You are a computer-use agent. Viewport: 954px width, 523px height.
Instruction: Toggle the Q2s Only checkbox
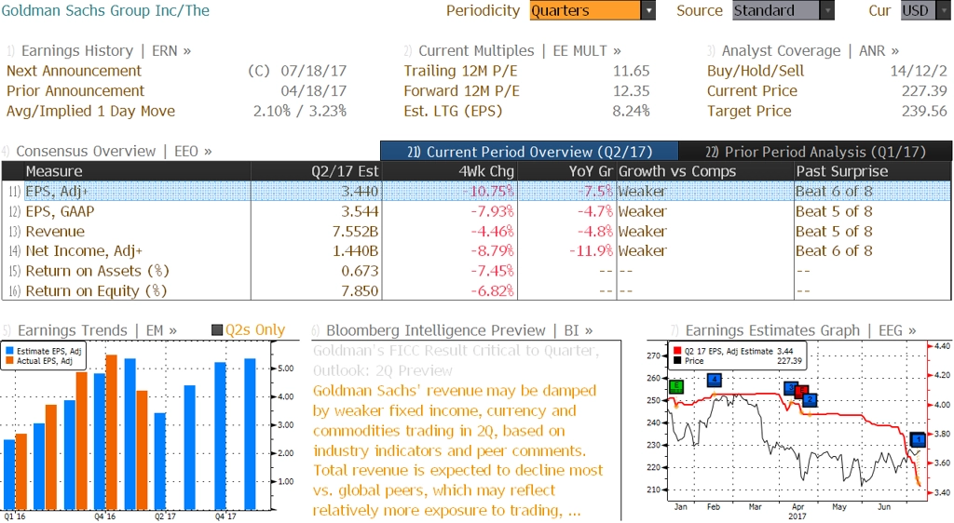pos(216,329)
